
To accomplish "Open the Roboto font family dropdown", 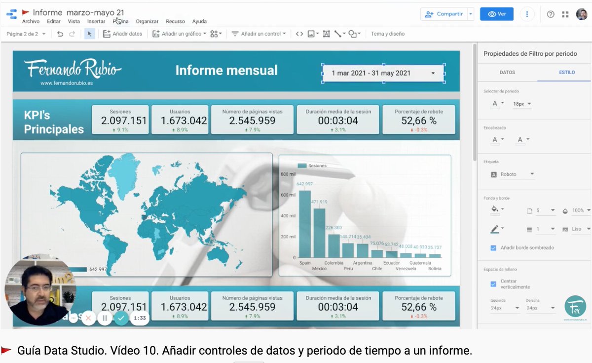I will tap(513, 174).
